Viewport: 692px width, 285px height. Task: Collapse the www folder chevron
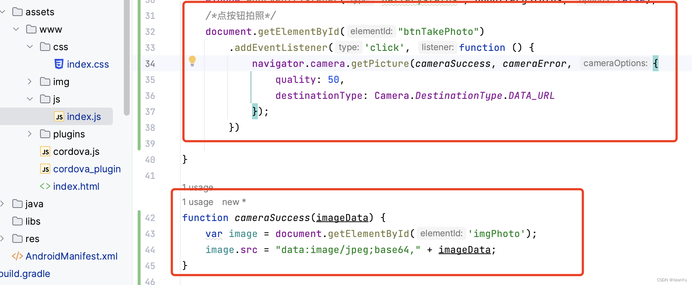[16, 29]
